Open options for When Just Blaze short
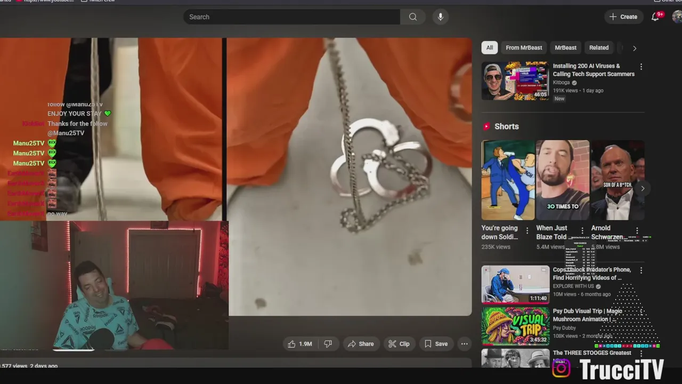 tap(582, 231)
